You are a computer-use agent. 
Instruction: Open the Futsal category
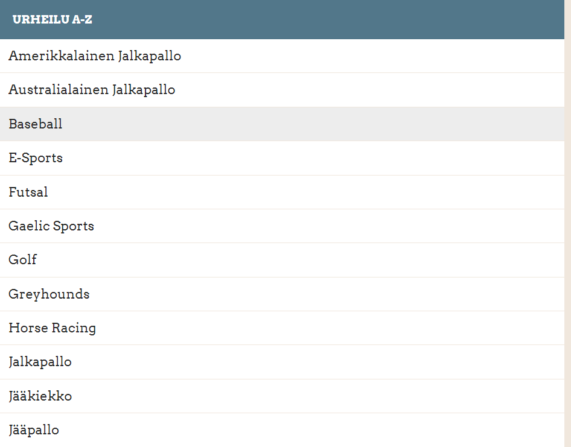pyautogui.click(x=28, y=192)
